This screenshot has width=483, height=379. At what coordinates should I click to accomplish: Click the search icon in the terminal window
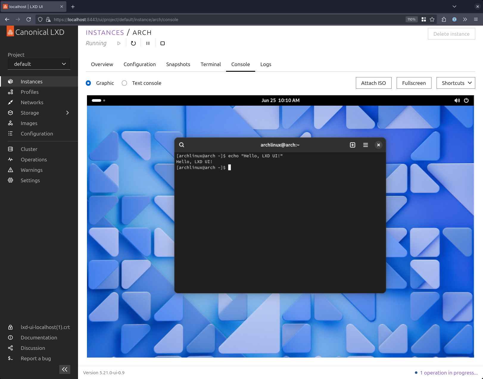pyautogui.click(x=182, y=145)
